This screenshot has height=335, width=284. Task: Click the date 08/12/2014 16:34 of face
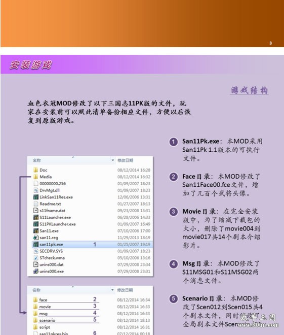pyautogui.click(x=133, y=300)
